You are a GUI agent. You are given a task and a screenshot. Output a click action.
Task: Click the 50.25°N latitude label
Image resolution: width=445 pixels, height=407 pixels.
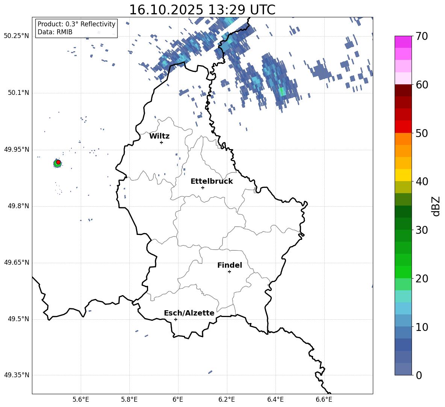tap(17, 36)
